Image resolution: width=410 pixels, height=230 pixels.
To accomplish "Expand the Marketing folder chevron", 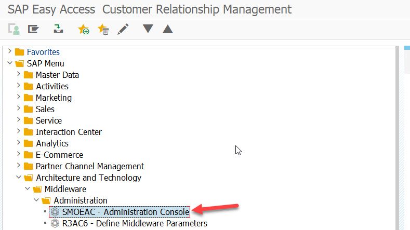I will pyautogui.click(x=19, y=98).
